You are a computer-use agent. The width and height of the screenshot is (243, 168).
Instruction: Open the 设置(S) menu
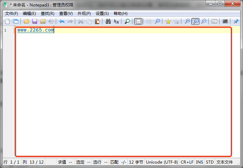point(102,13)
